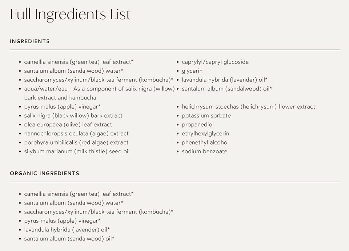Click the phenethyl alcohol entry
349x251 pixels.
205,142
